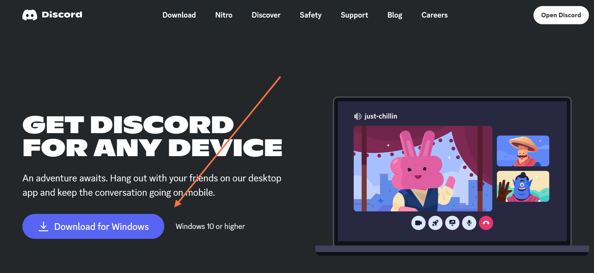Viewport: 594px width, 273px height.
Task: Click the 'Windows 10 or higher' text
Action: (x=210, y=226)
